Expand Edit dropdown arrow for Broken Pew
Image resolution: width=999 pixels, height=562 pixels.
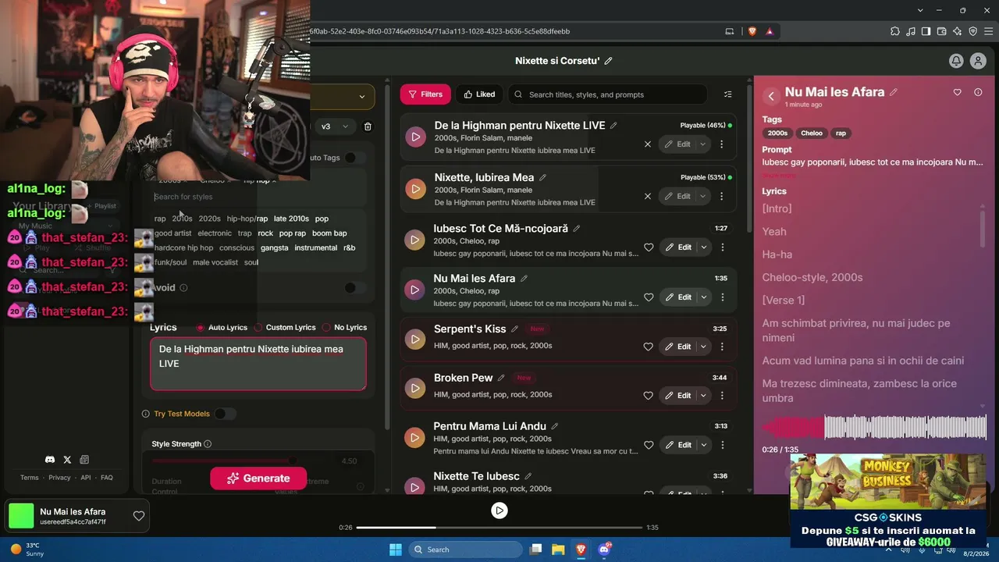pyautogui.click(x=703, y=396)
